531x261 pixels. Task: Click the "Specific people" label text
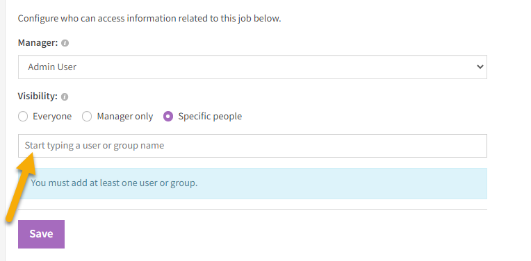pyautogui.click(x=210, y=117)
